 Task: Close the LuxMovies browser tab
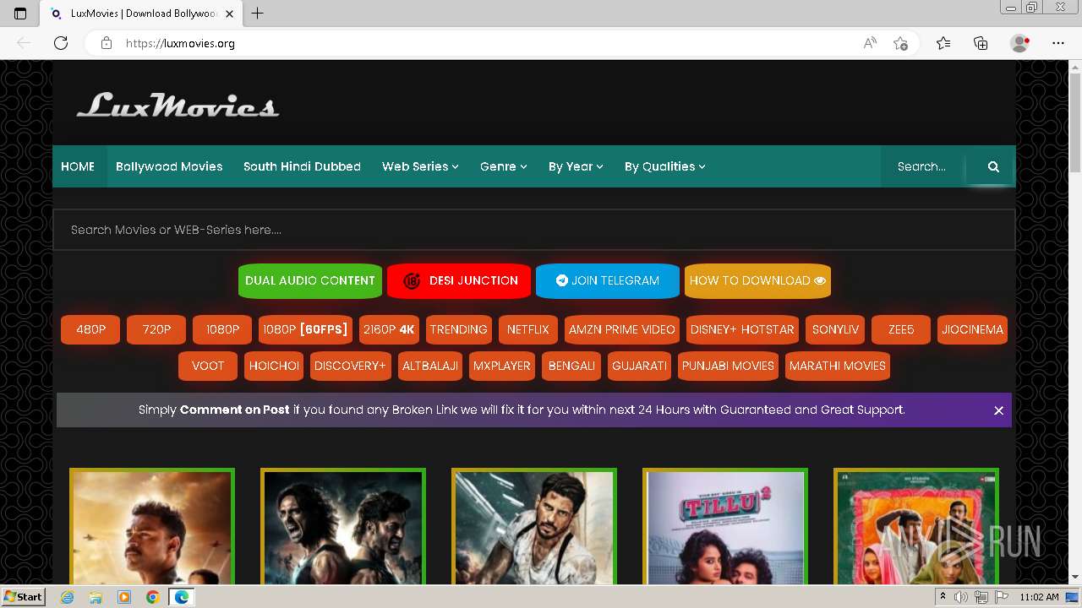pos(230,14)
